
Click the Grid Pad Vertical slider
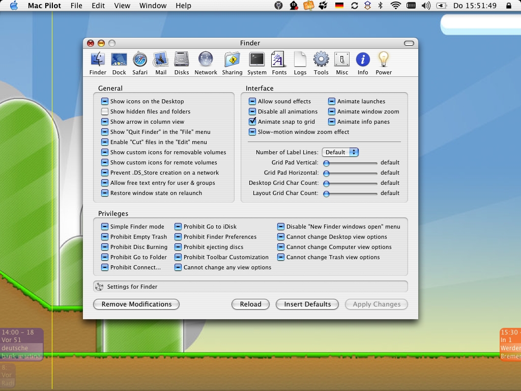pos(350,163)
